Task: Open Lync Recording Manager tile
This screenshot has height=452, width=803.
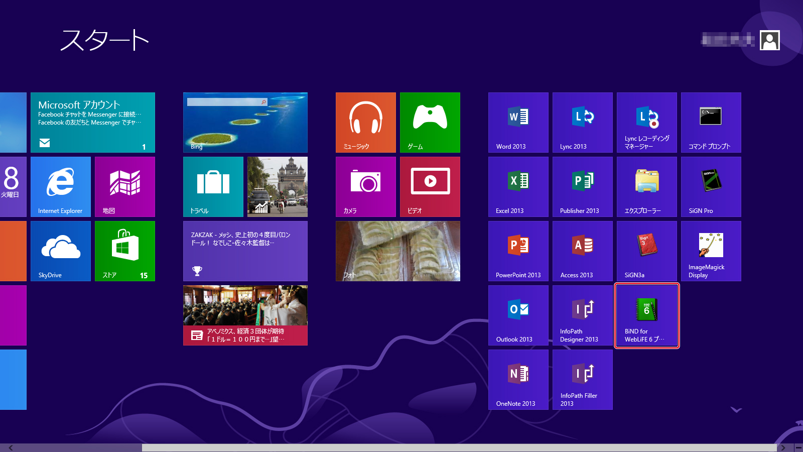Action: coord(647,123)
